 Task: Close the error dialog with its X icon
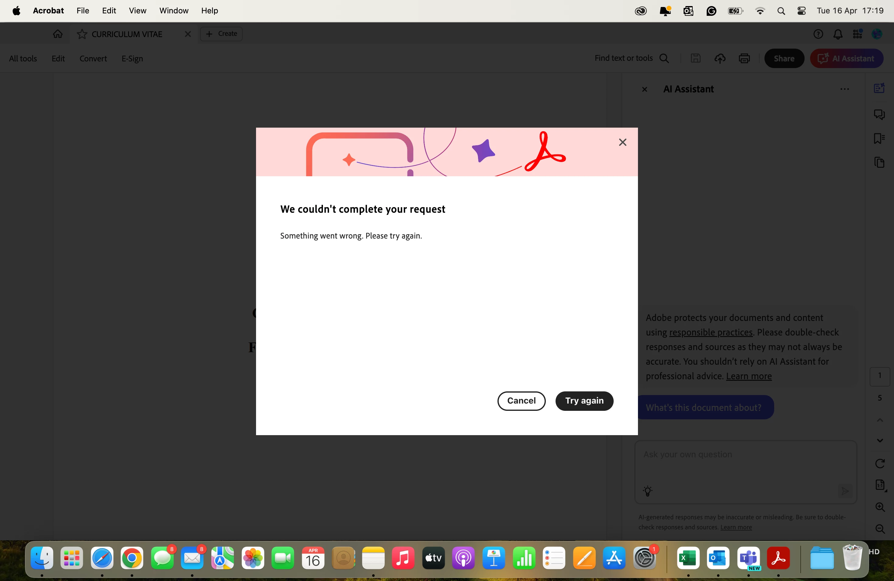(622, 142)
